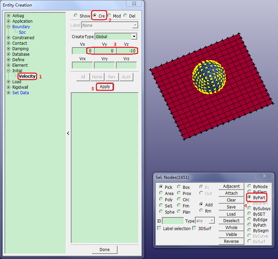Close the Sel. Nodes dialog
This screenshot has height=259, width=278.
click(x=264, y=176)
